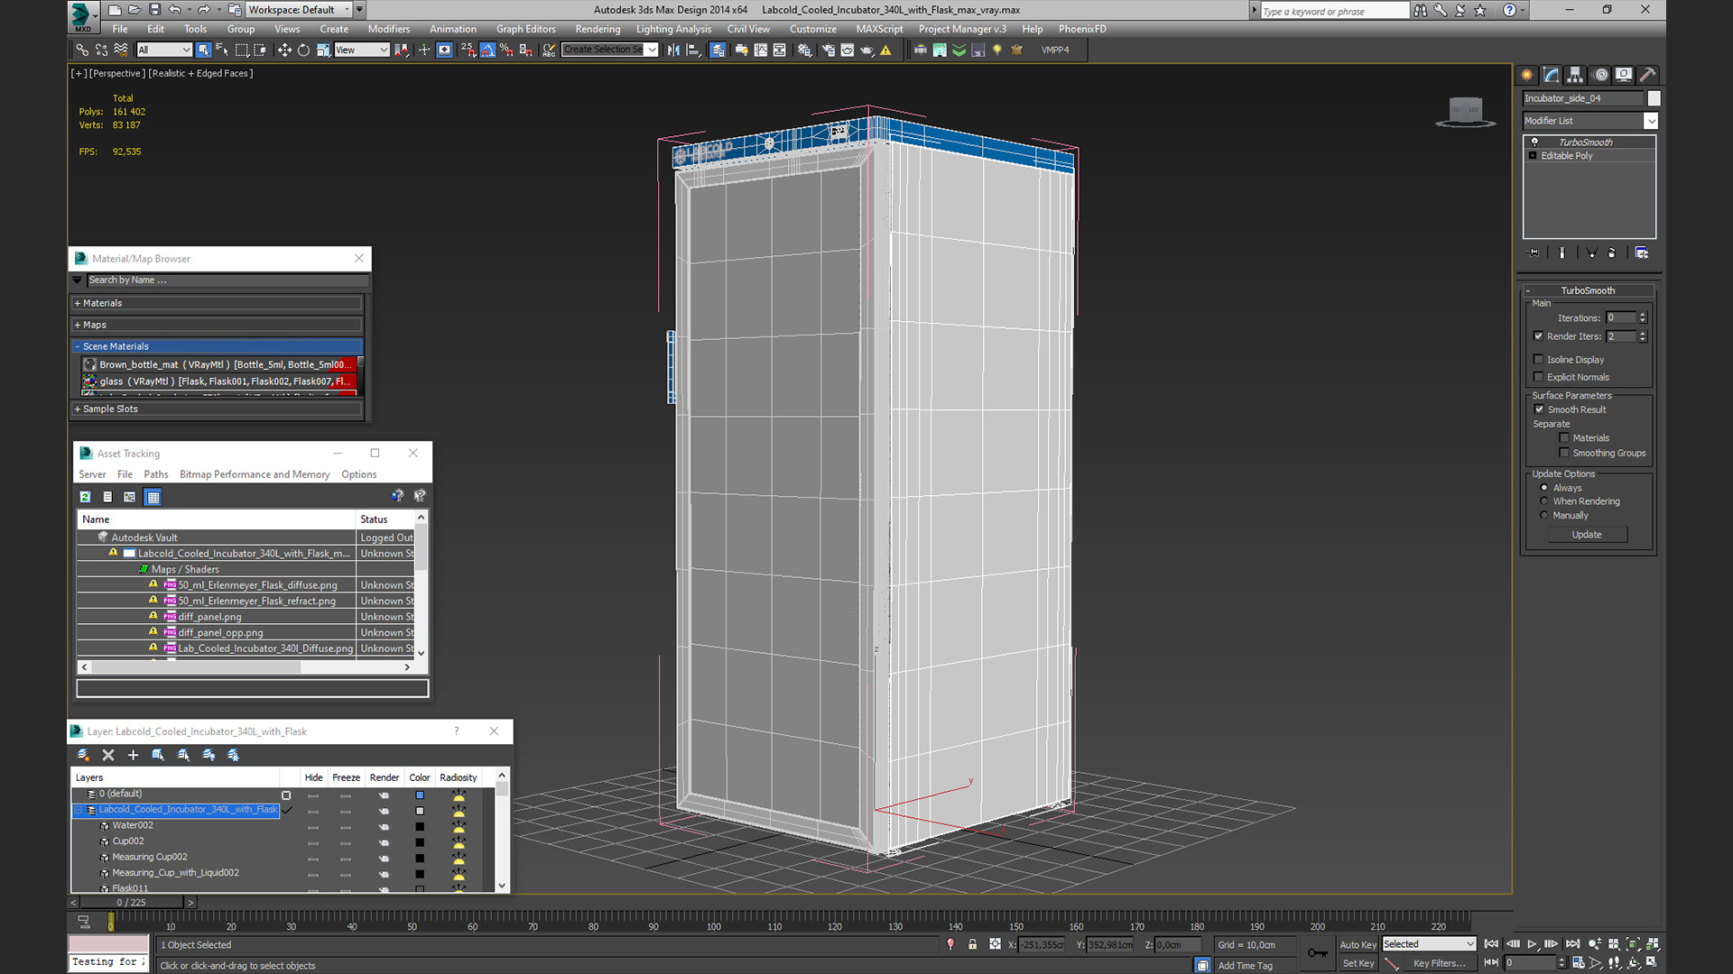
Task: Click color swatch of 0 (default) layer
Action: click(420, 795)
